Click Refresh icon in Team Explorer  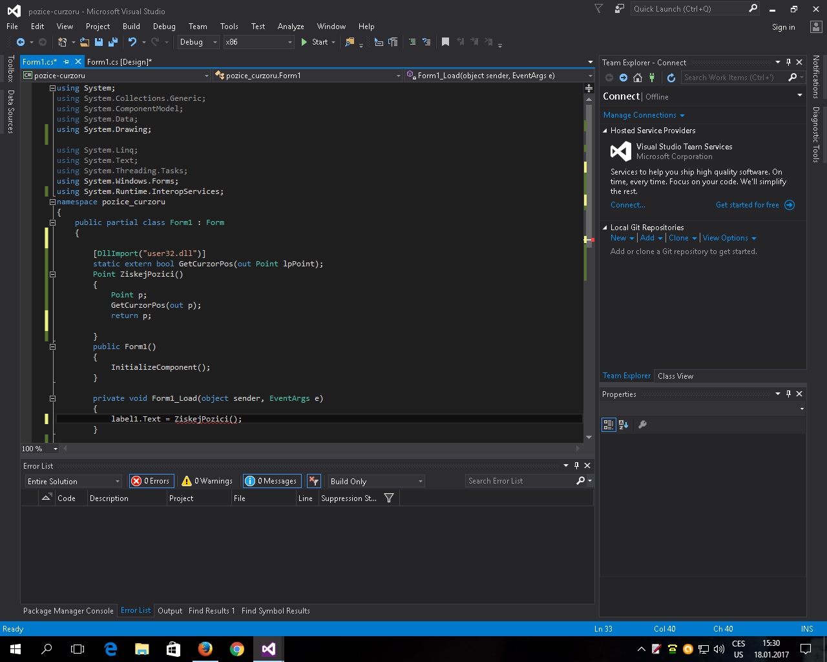click(x=671, y=78)
